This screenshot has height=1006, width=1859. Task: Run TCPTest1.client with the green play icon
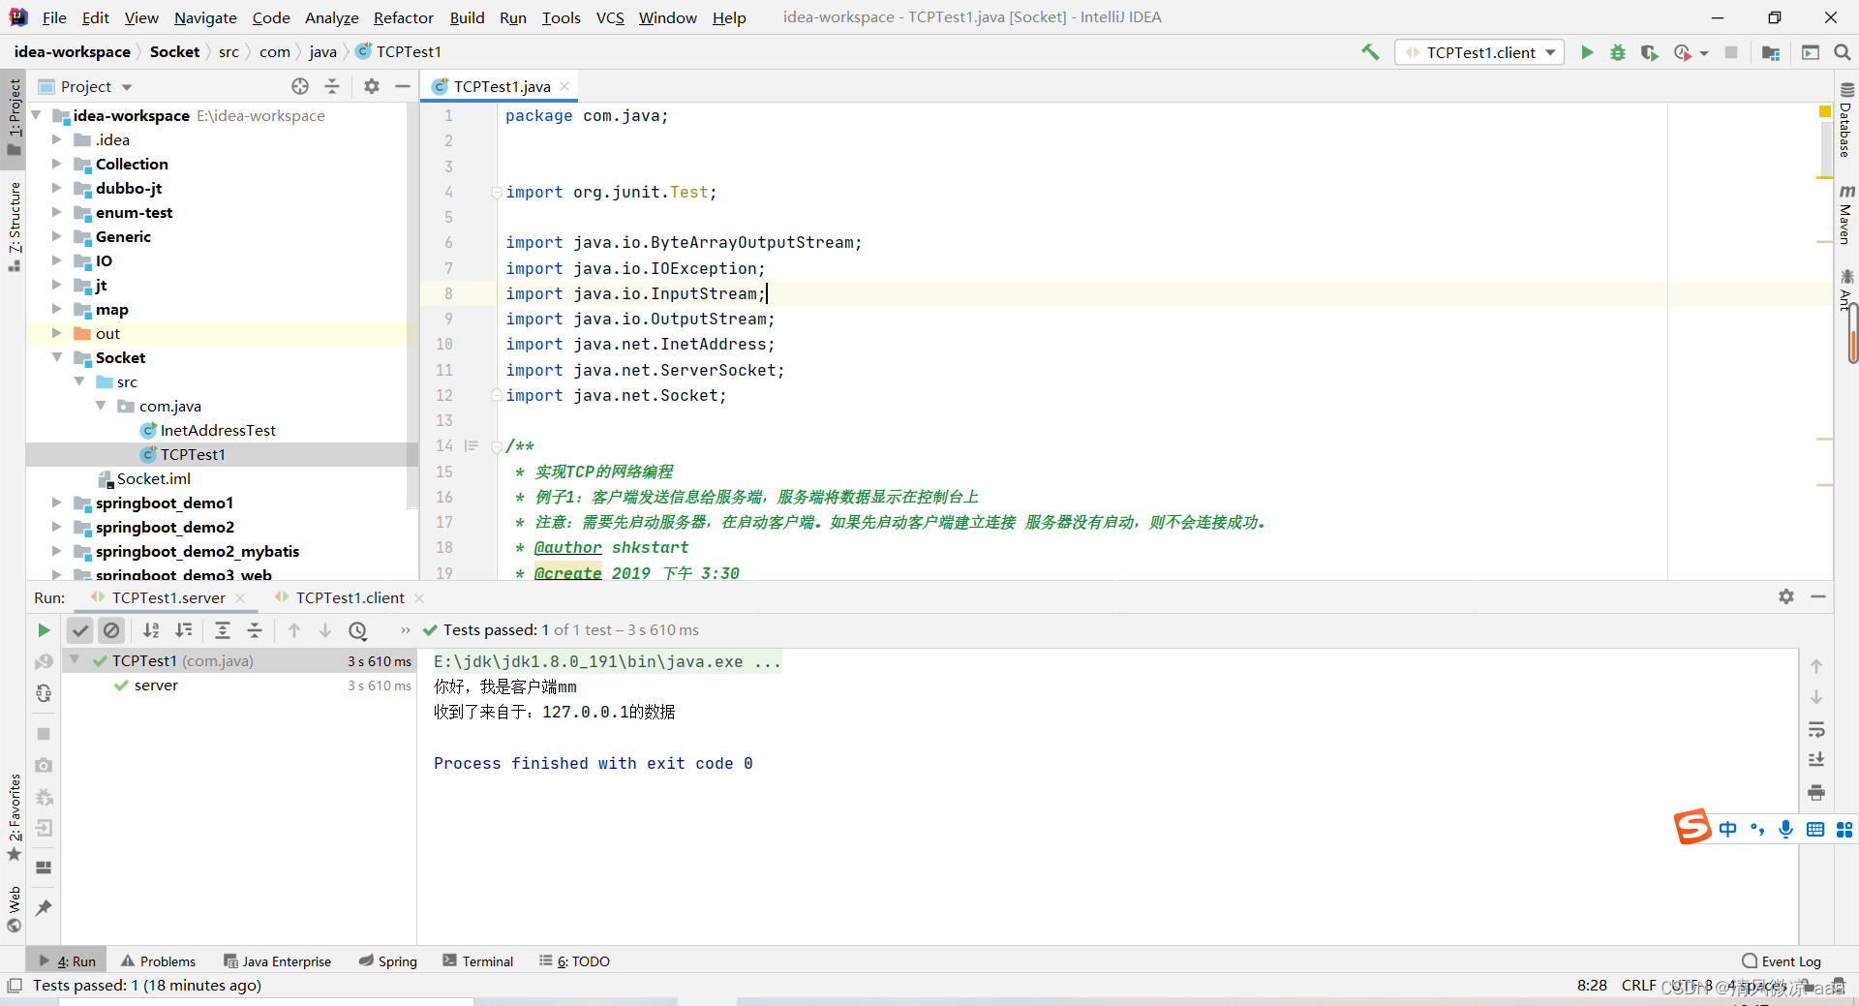pos(1587,52)
